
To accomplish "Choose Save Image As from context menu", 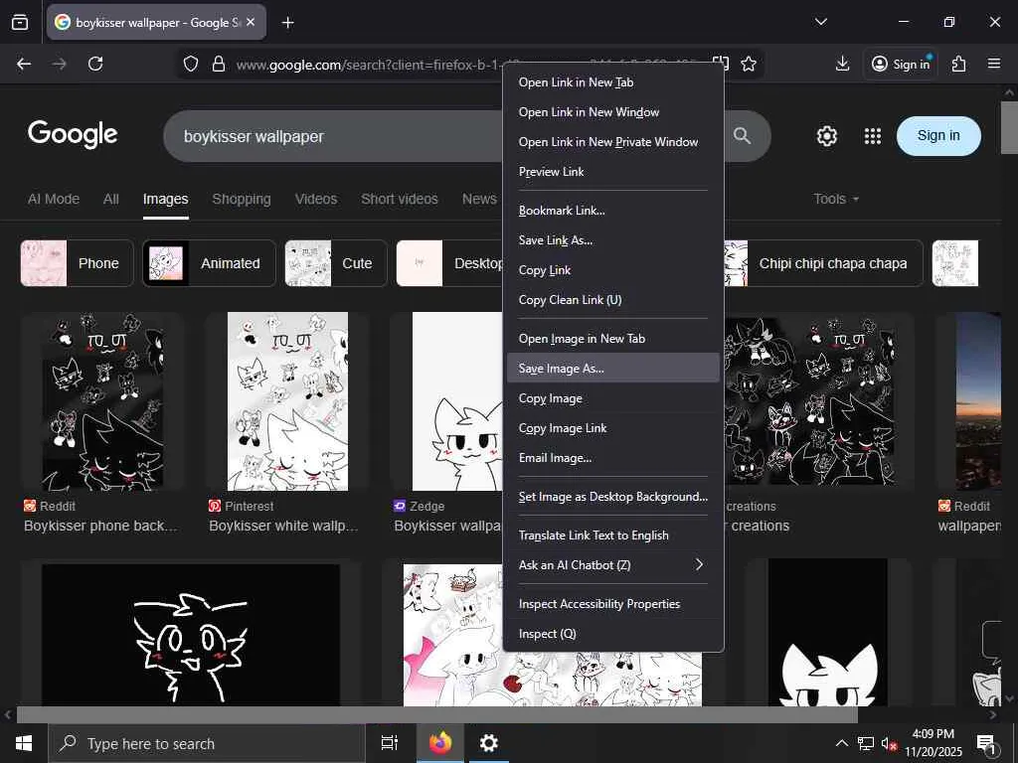I will pyautogui.click(x=612, y=369).
